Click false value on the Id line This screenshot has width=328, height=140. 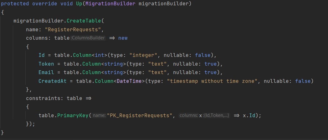pyautogui.click(x=203, y=55)
